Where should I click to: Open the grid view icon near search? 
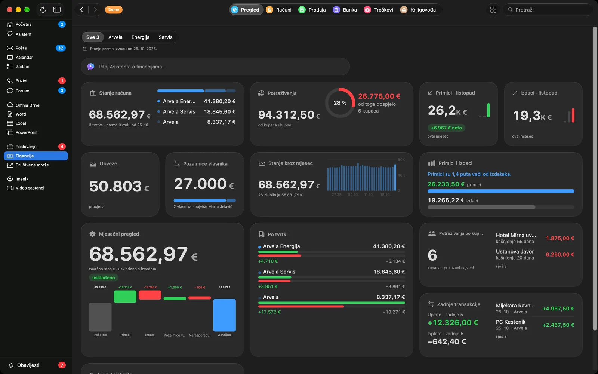coord(493,10)
